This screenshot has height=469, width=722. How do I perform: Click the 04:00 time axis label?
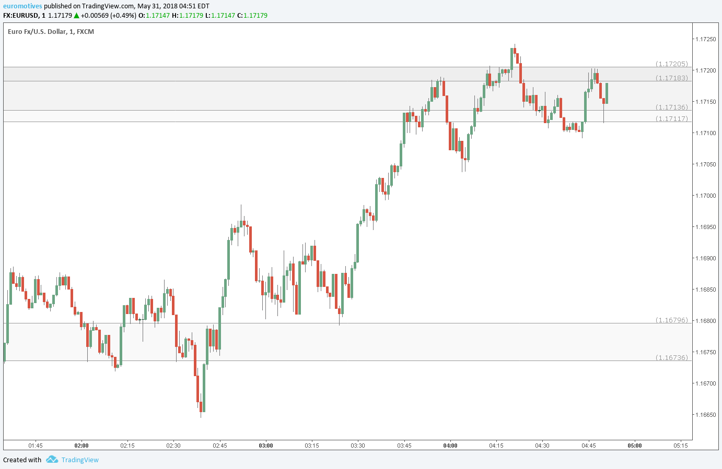(450, 446)
